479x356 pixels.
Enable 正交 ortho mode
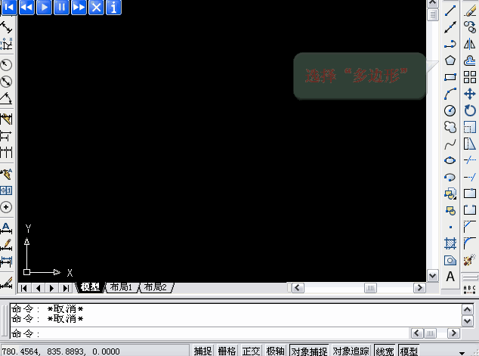[x=251, y=351]
